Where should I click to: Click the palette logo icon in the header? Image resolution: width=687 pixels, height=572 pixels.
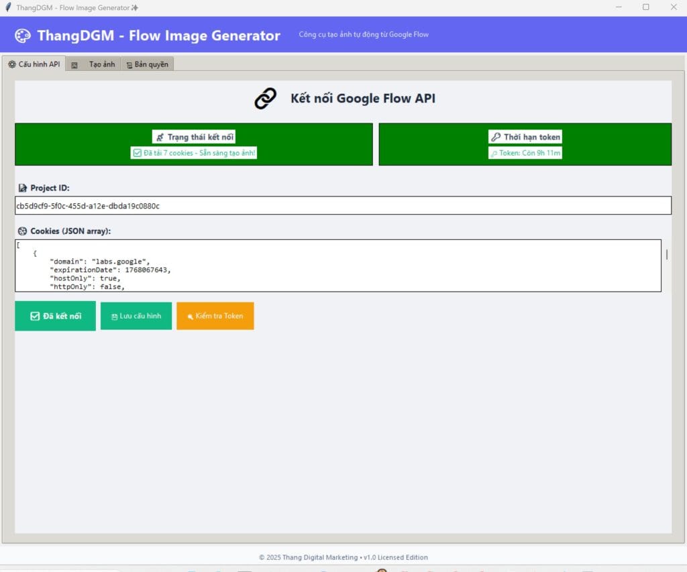pos(22,36)
